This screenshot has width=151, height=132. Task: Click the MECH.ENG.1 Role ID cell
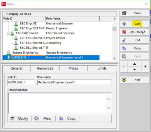(x=28, y=58)
